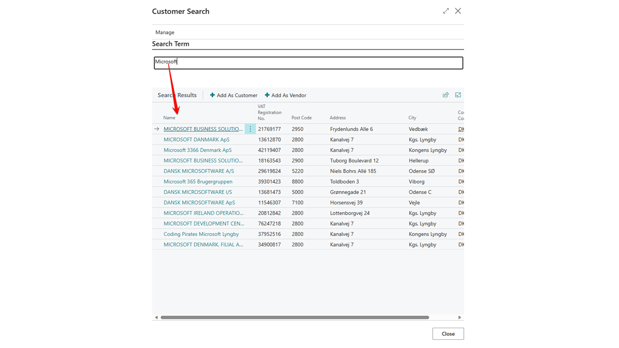
Task: Open the Coding Pirates Microsoft Lyngby link
Action: (x=201, y=234)
